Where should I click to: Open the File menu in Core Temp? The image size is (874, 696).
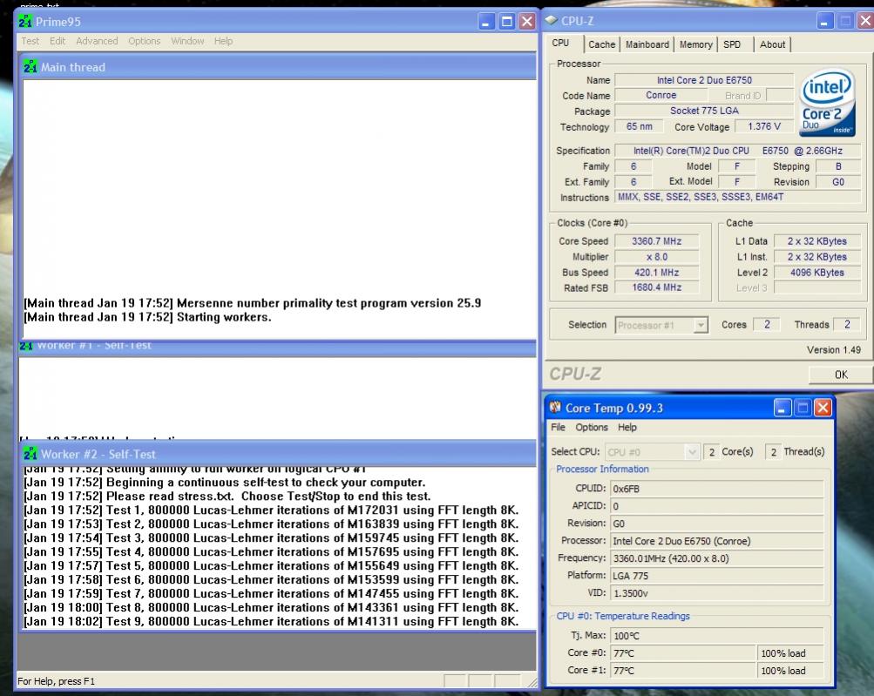tap(558, 427)
